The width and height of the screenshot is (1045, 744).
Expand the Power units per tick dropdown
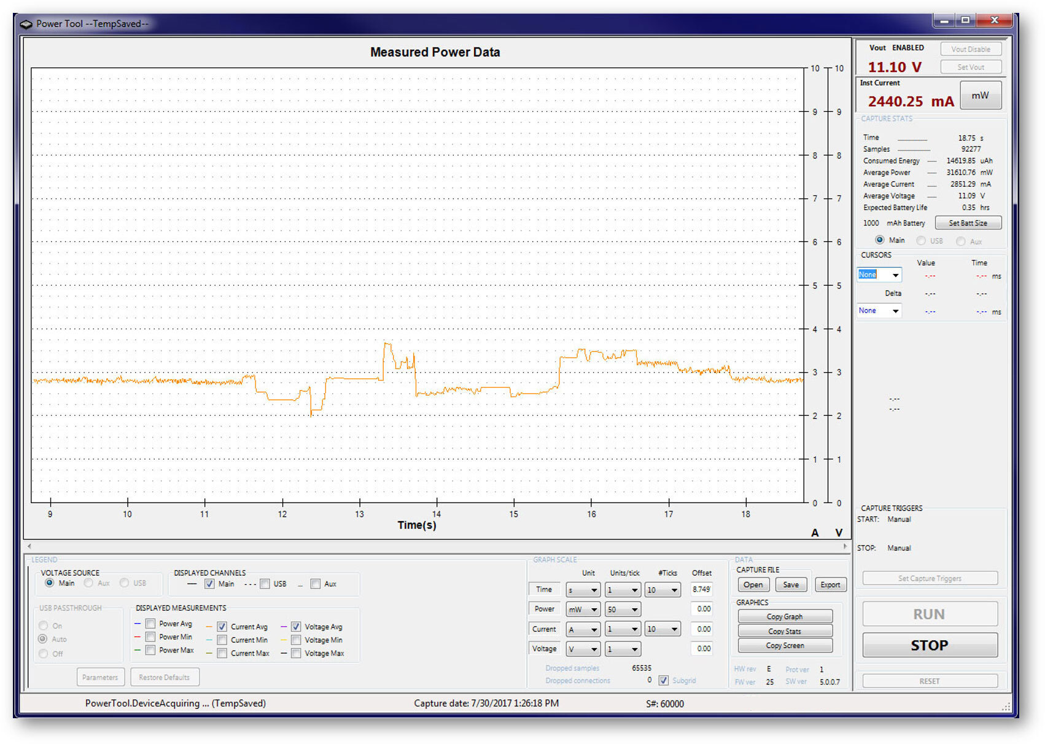[x=623, y=609]
